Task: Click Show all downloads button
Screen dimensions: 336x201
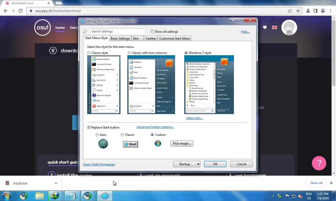Action: (x=316, y=183)
